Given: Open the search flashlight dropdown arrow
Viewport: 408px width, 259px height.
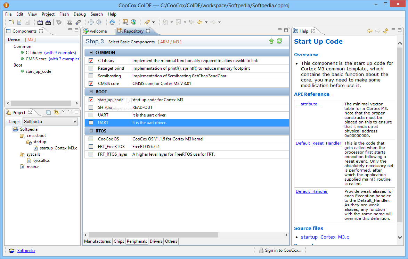Looking at the screenshot, I should click(154, 22).
